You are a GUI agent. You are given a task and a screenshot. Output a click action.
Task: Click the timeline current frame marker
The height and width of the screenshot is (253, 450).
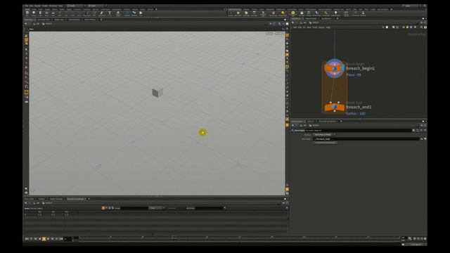[x=173, y=238]
